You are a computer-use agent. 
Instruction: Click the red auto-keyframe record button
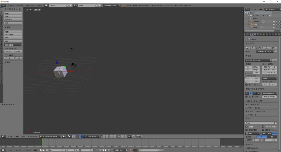click(x=131, y=150)
